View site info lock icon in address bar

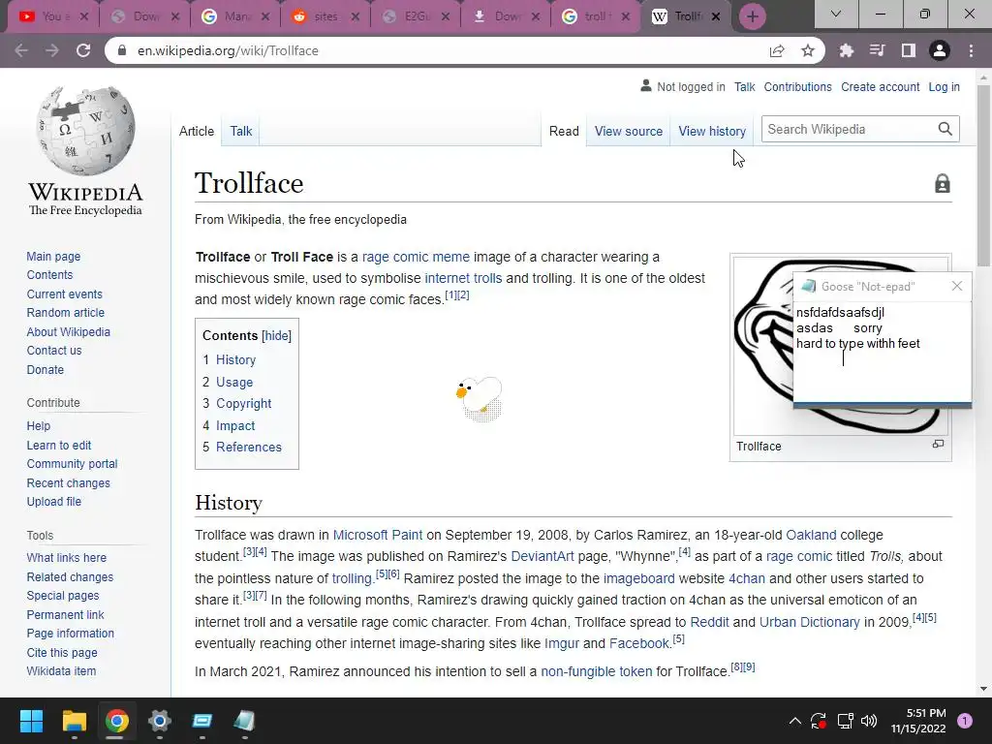click(123, 50)
